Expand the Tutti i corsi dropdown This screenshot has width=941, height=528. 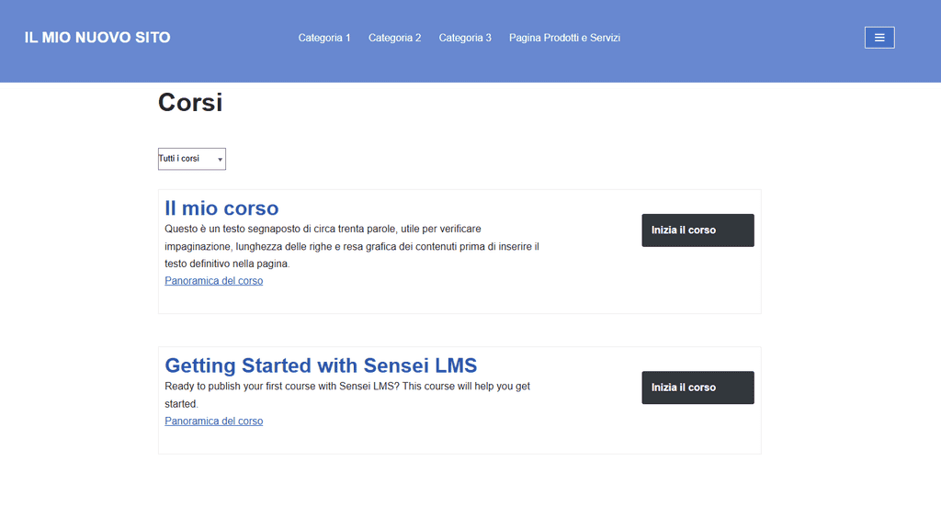click(191, 159)
